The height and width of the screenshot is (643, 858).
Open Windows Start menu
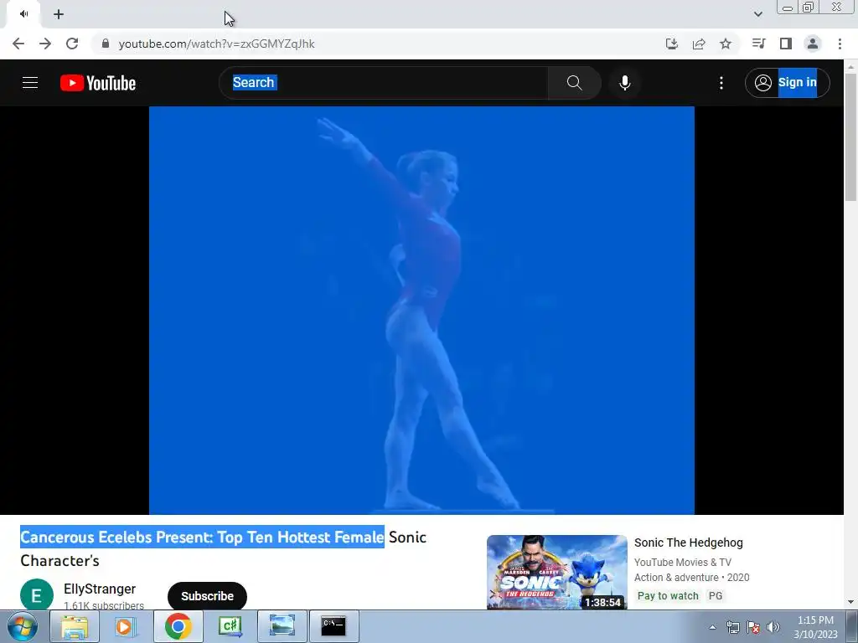click(x=23, y=626)
